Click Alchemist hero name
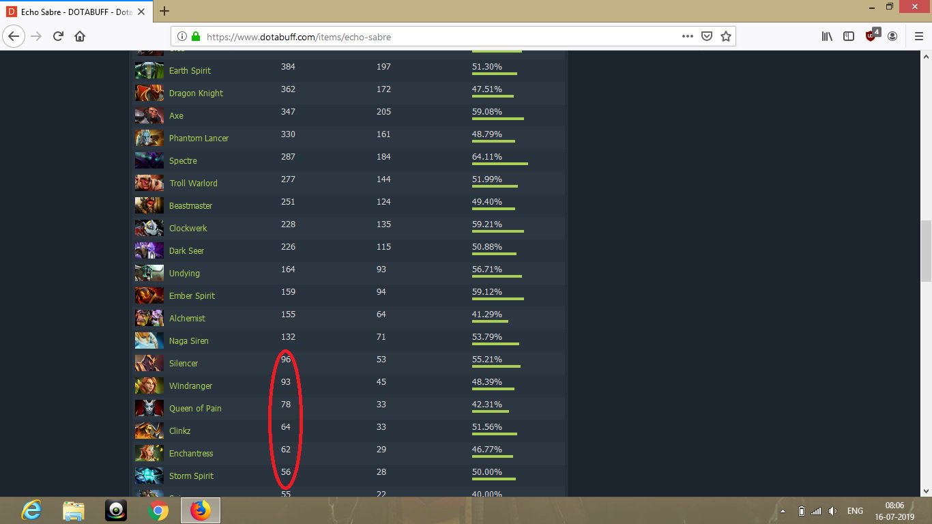The image size is (932, 524). [x=187, y=319]
